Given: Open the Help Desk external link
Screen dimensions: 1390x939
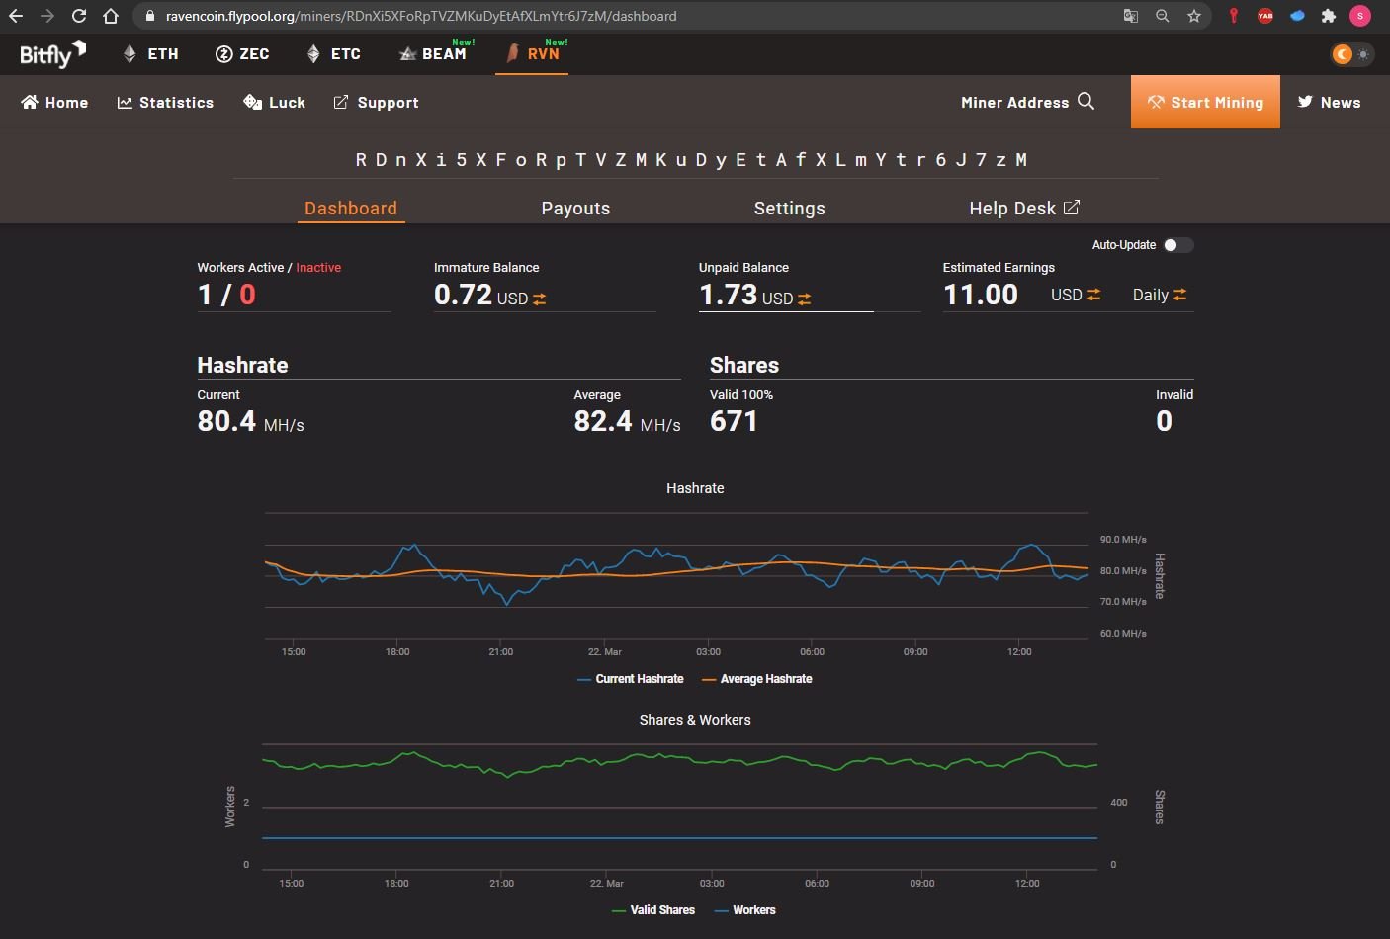Looking at the screenshot, I should tap(1024, 208).
